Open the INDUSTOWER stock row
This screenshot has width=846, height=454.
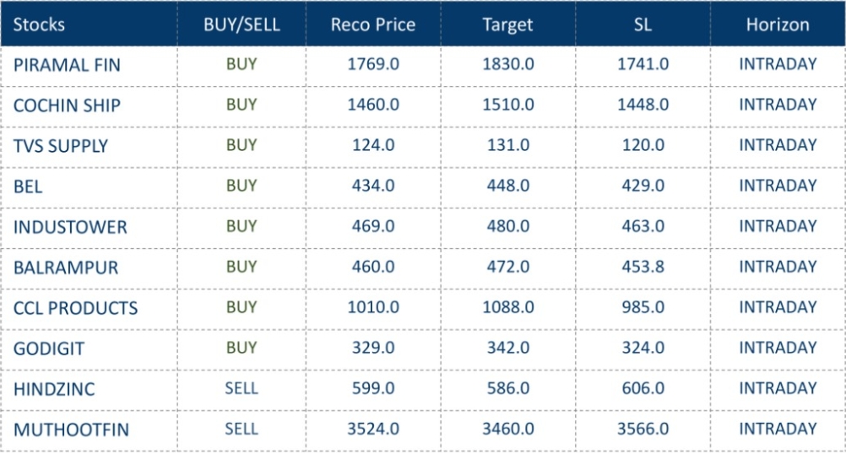[70, 227]
